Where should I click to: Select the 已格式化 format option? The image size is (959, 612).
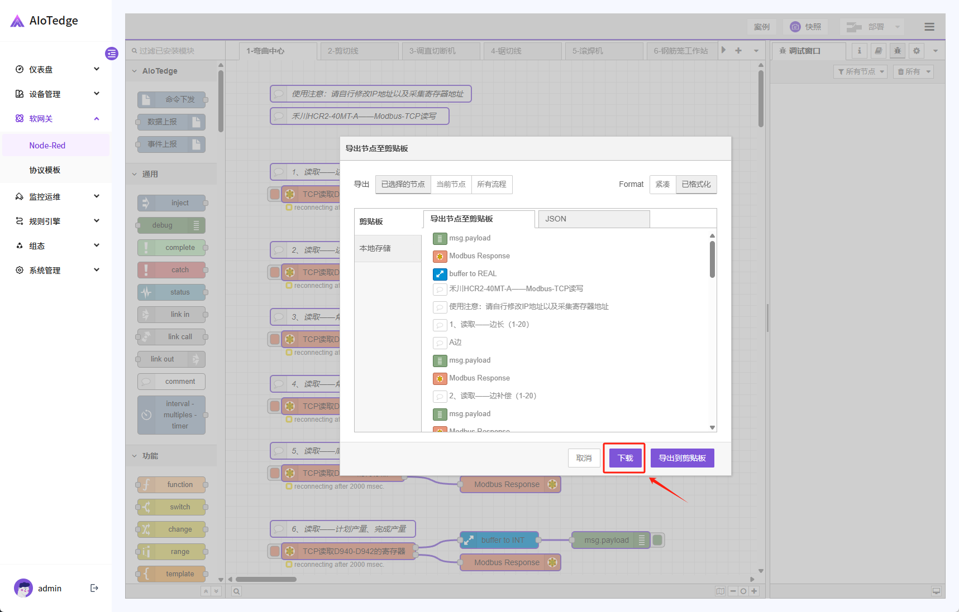point(696,184)
